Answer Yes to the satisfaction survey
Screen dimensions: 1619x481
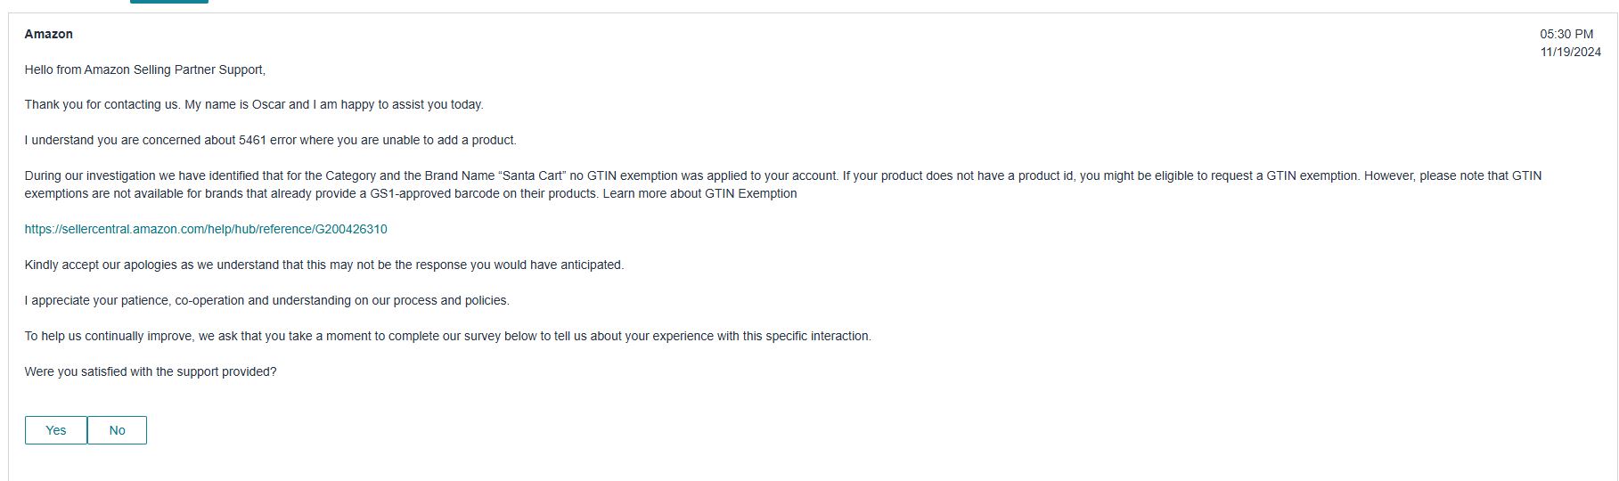click(56, 430)
